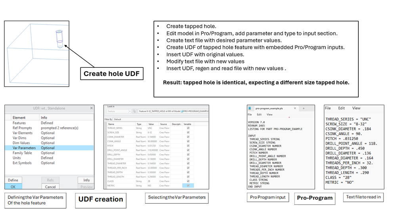The image size is (396, 212).
Task: Click the Name column header in parameter table
Action: [x=121, y=124]
